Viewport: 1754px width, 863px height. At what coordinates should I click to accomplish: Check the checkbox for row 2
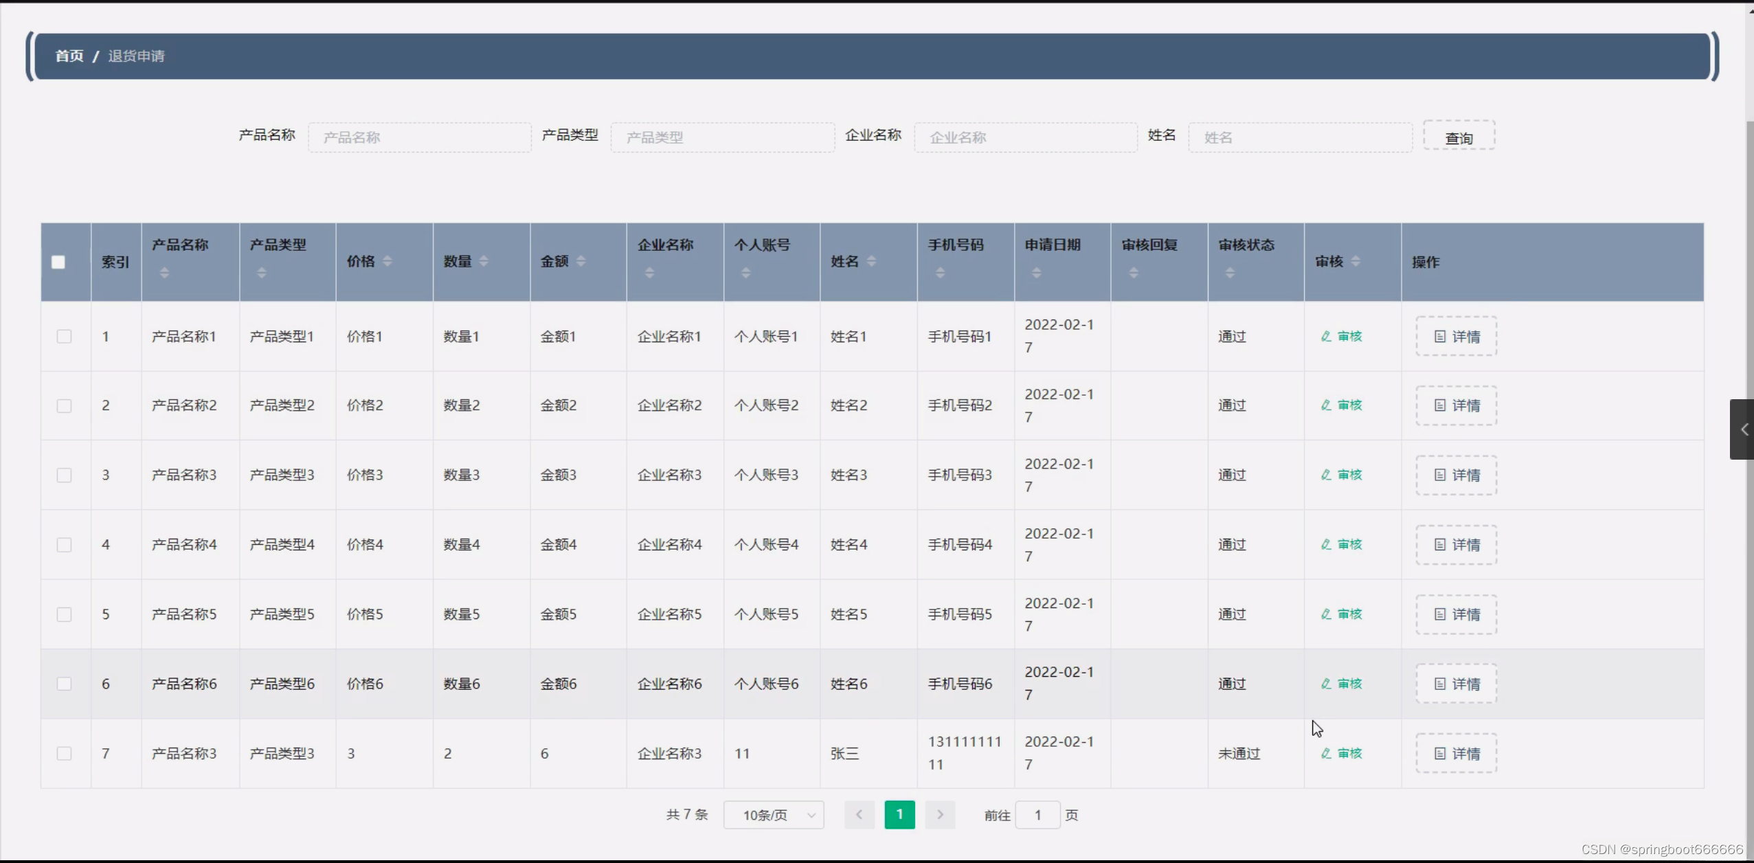pyautogui.click(x=64, y=406)
